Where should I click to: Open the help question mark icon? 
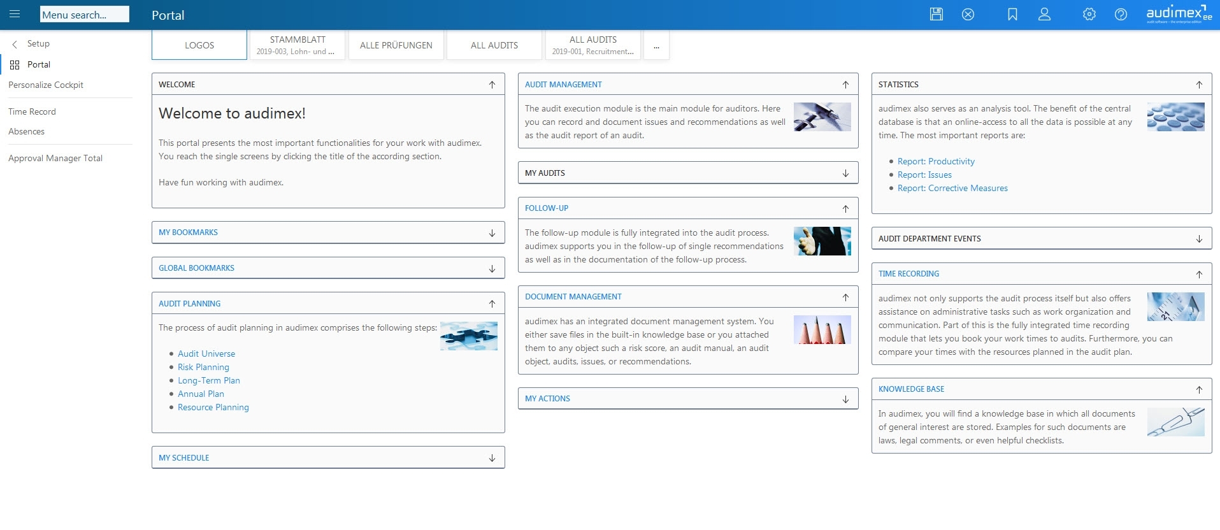(1121, 14)
